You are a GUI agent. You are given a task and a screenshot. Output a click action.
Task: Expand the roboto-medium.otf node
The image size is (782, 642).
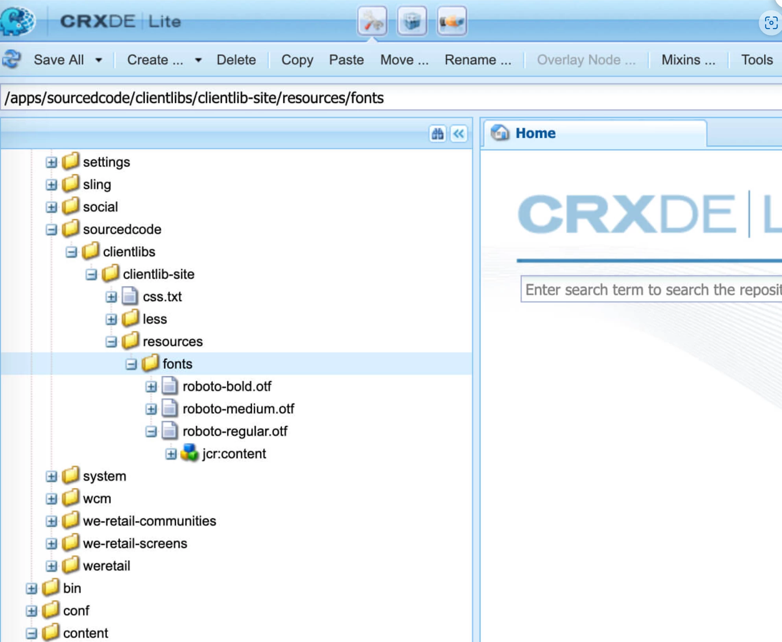(151, 409)
